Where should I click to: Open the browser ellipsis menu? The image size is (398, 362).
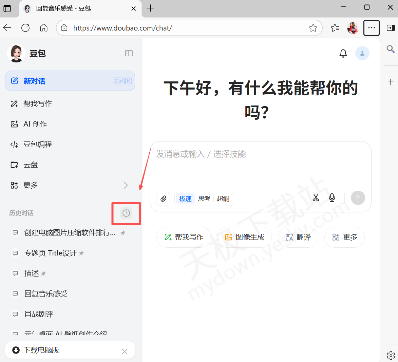coord(372,28)
